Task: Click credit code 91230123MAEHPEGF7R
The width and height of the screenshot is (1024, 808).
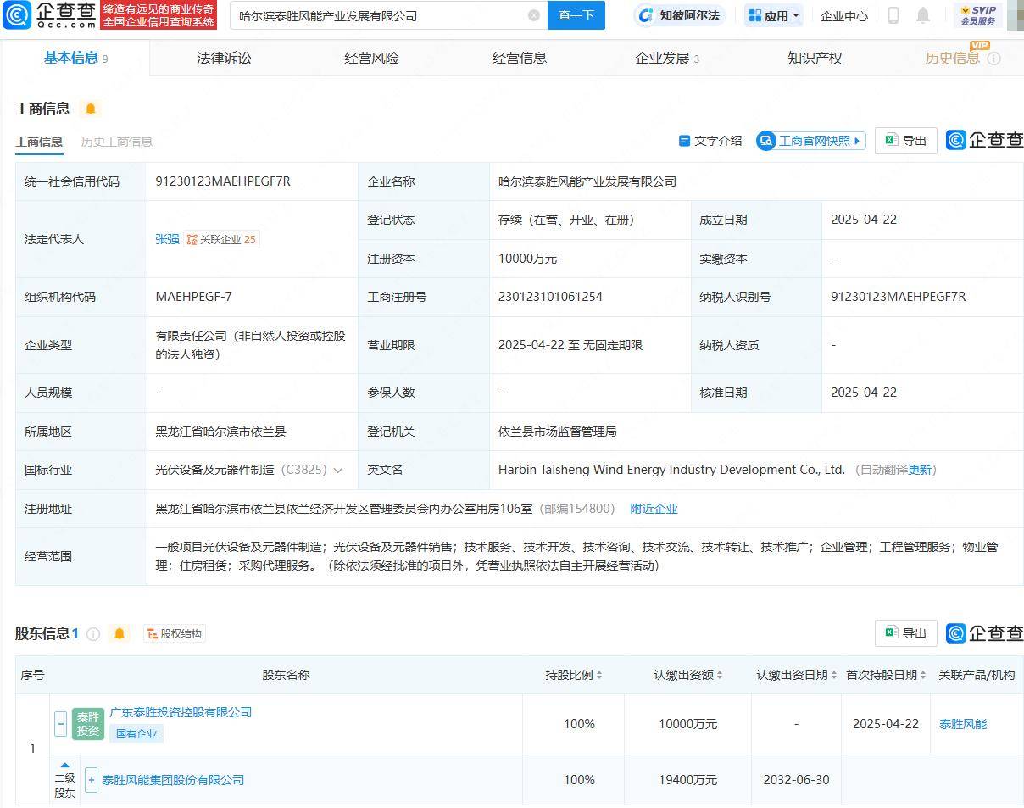Action: tap(223, 181)
